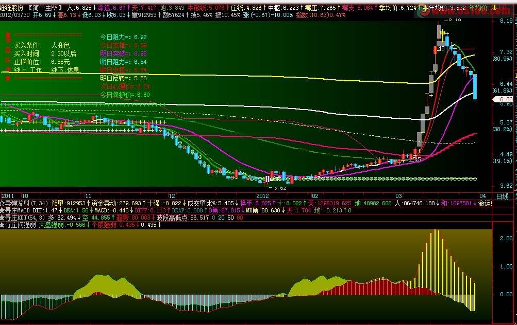Click month marker 02 on time axis
The image size is (517, 325).
[x=315, y=196]
